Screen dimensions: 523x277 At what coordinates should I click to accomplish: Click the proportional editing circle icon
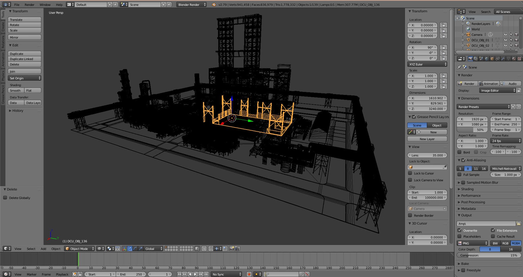(204, 248)
